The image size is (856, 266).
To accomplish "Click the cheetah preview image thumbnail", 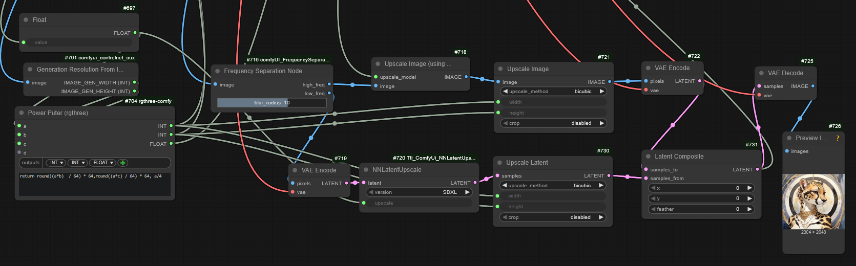I will tap(813, 202).
